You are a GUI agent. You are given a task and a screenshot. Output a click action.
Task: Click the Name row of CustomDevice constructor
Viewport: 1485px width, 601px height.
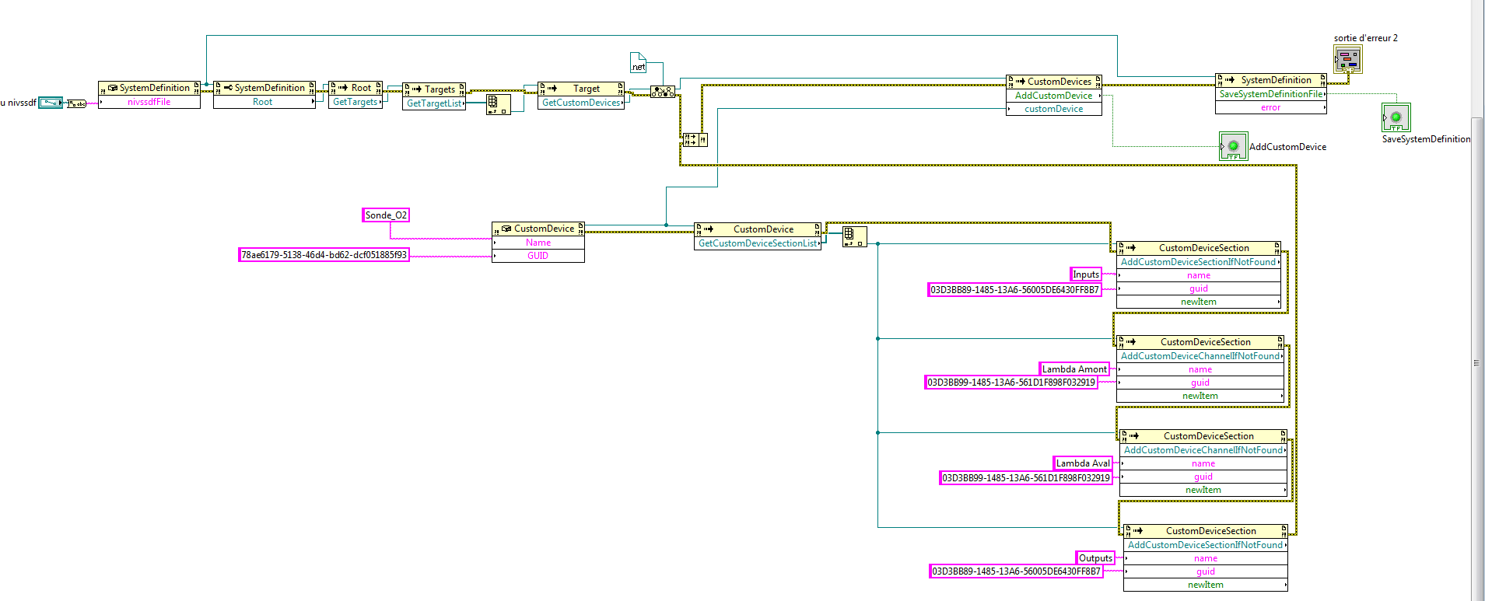coord(538,243)
